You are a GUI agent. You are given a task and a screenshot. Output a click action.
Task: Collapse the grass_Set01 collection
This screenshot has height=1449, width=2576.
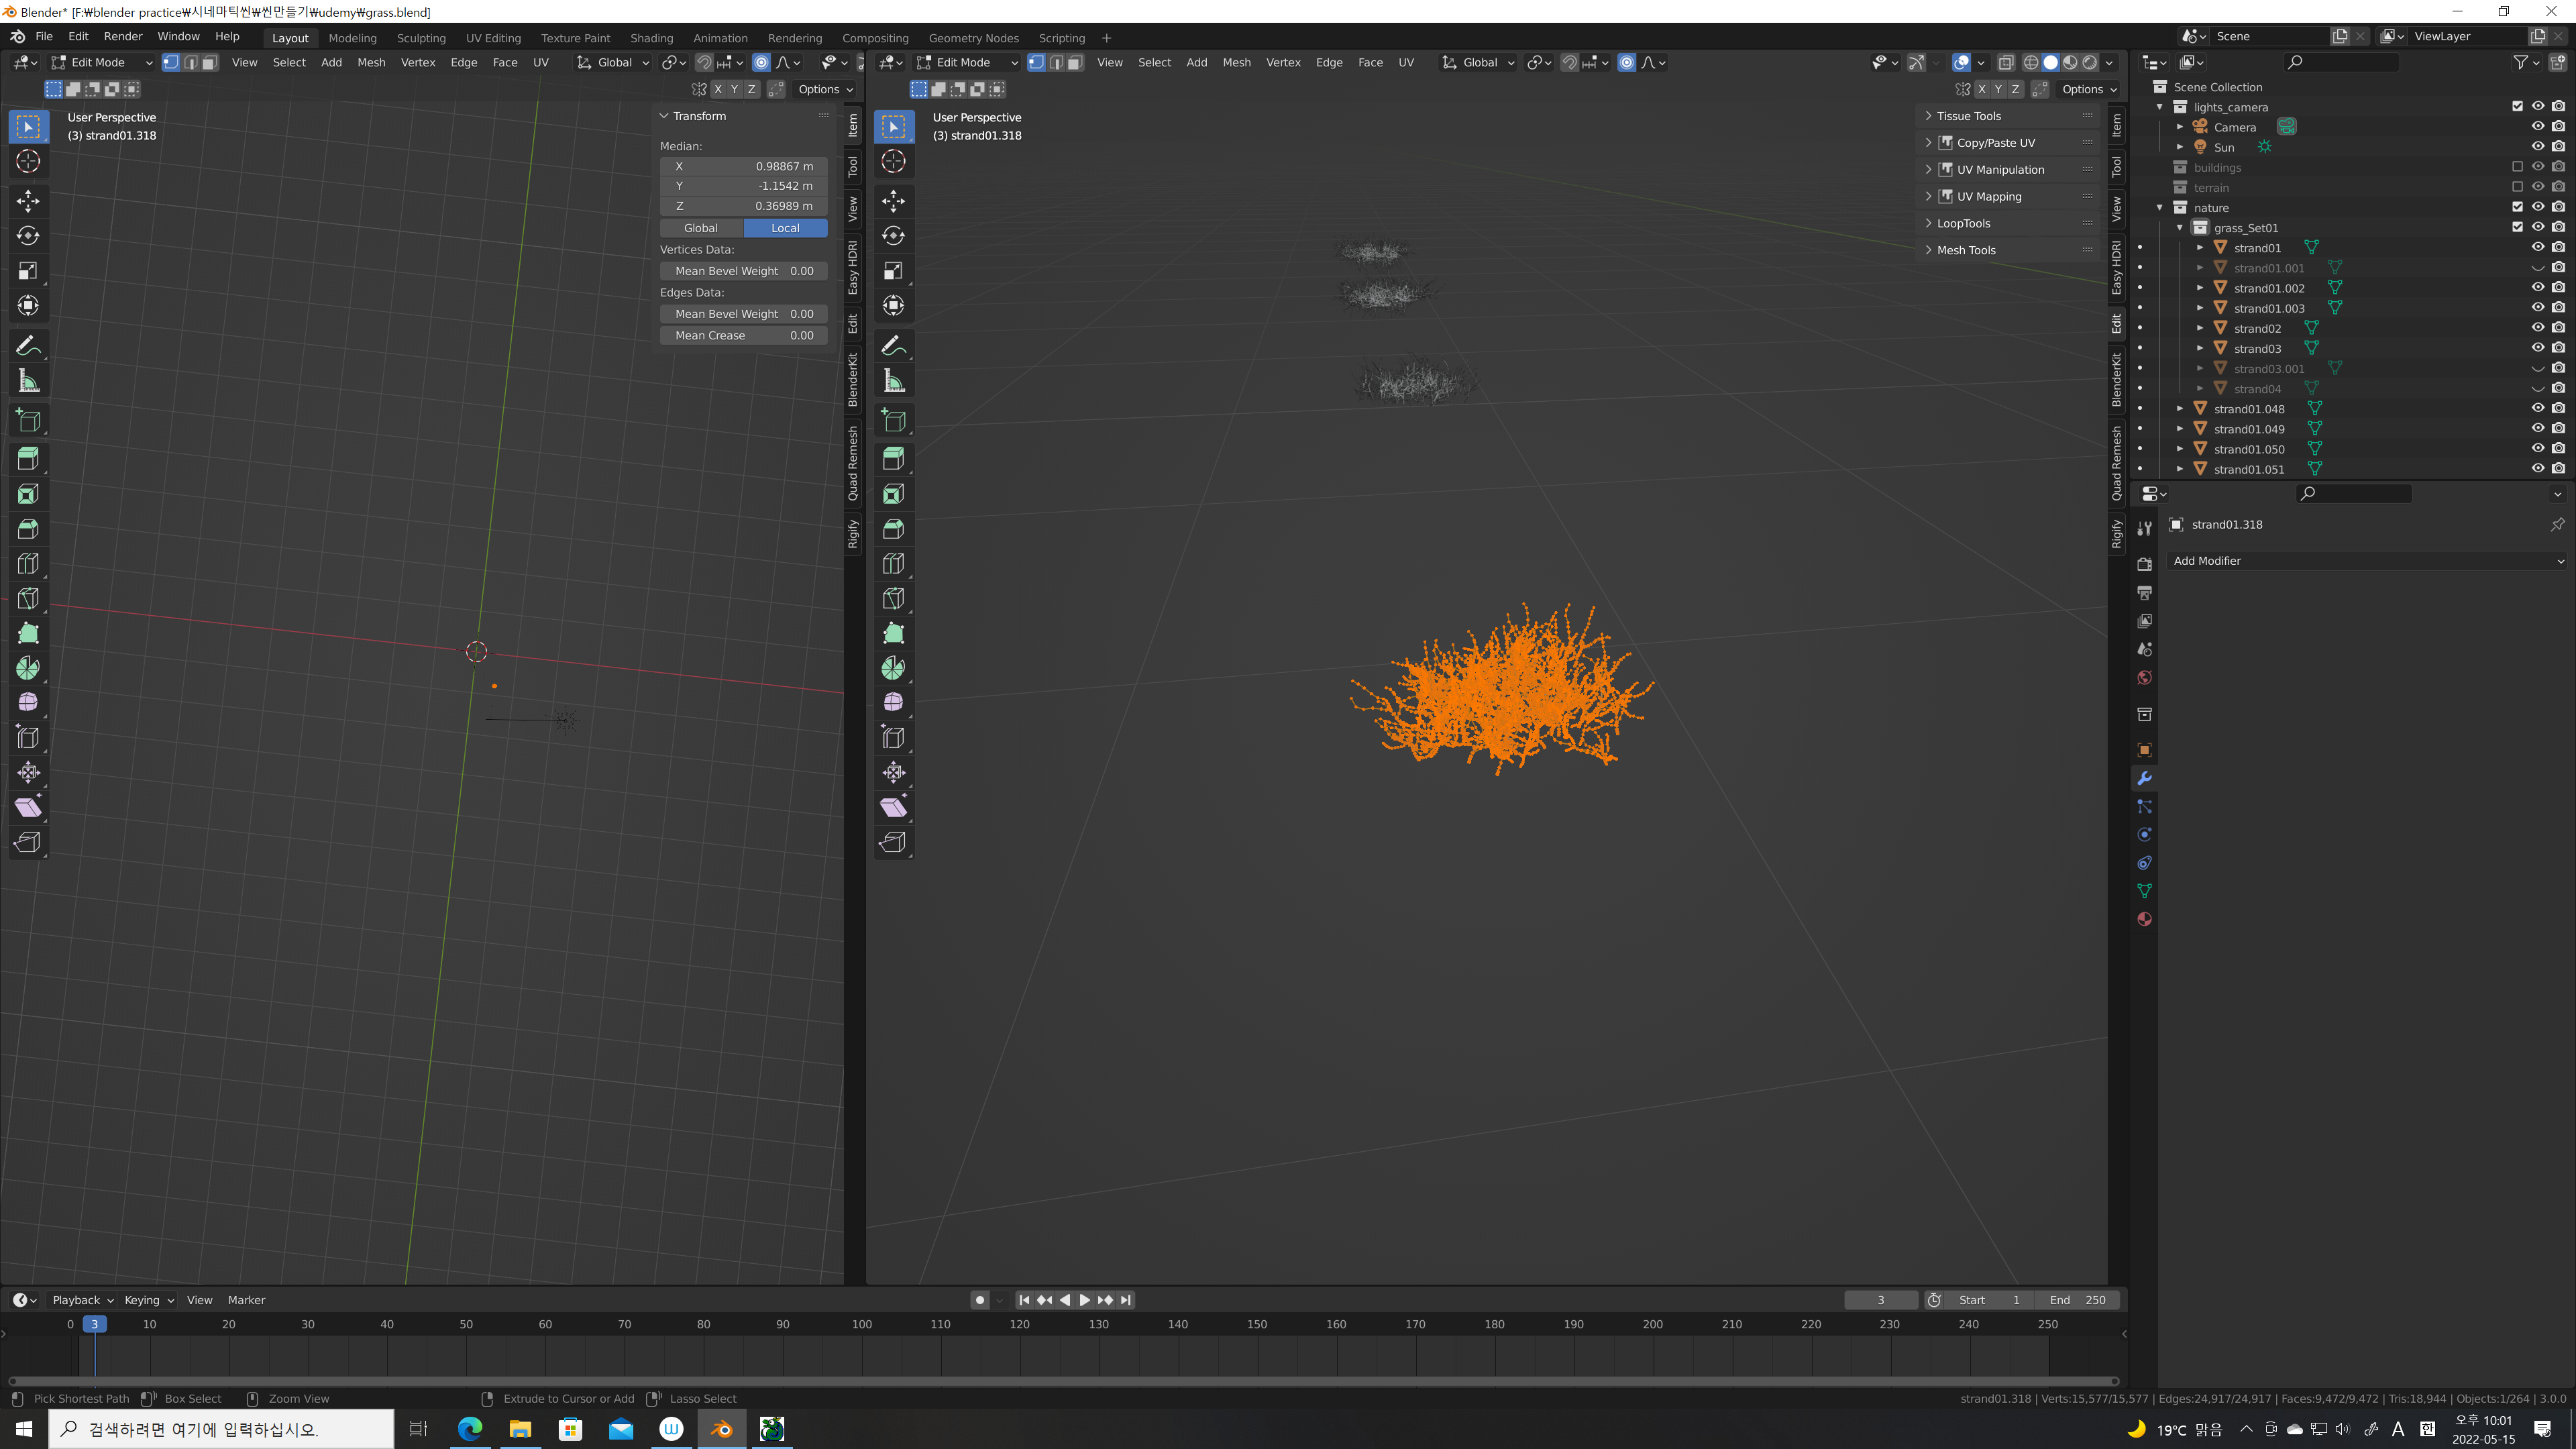pyautogui.click(x=2180, y=228)
